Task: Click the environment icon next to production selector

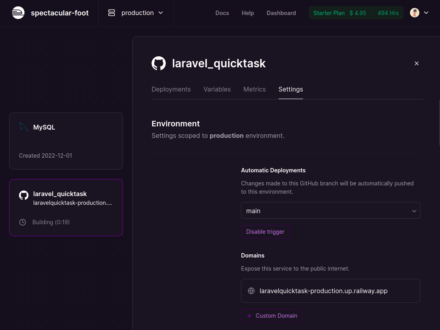Action: point(112,13)
